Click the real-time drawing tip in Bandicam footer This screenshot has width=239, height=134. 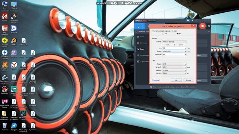pyautogui.click(x=173, y=87)
